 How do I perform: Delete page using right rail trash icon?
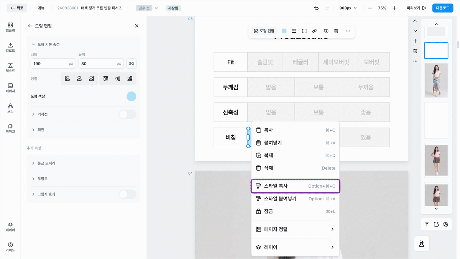tap(415, 51)
